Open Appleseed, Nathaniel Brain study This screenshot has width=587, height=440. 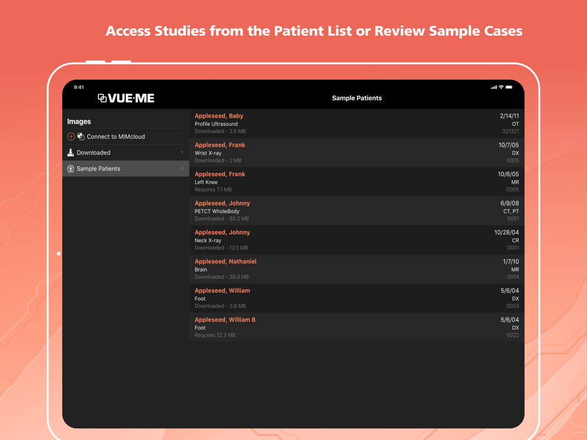(357, 269)
